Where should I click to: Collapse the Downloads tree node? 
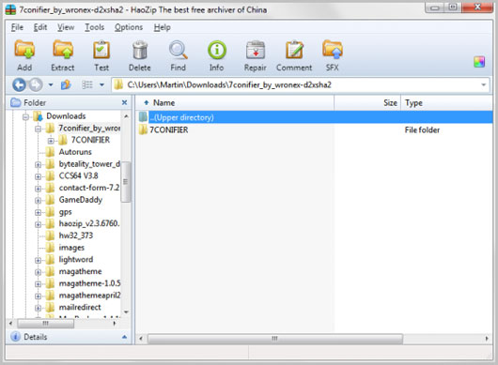[26, 117]
